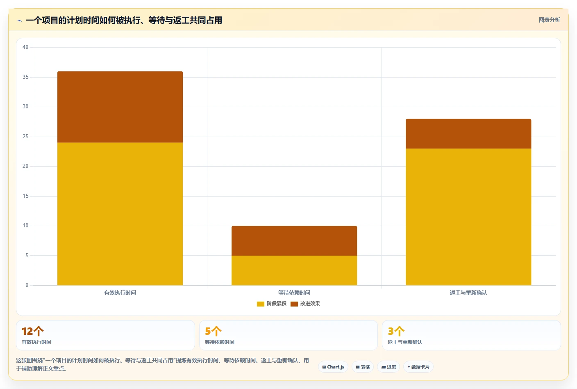This screenshot has width=577, height=389.
Task: Select the Chart.js tag chip
Action: click(333, 367)
